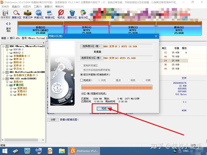Collapse the HD0 VMware disk node
The image size is (207, 155).
[3, 46]
